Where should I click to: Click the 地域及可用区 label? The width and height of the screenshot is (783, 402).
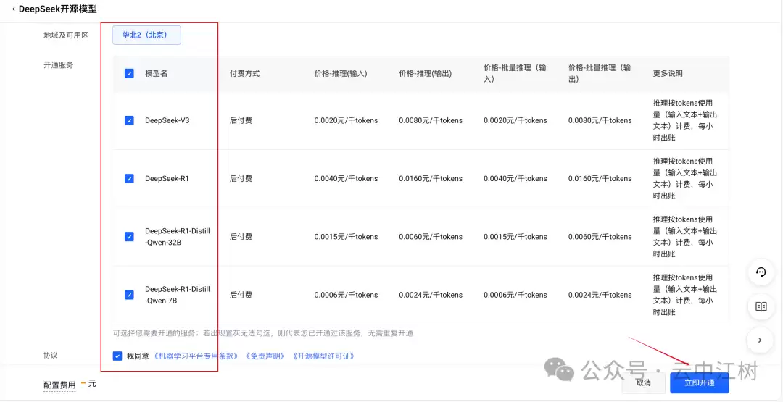[x=66, y=35]
